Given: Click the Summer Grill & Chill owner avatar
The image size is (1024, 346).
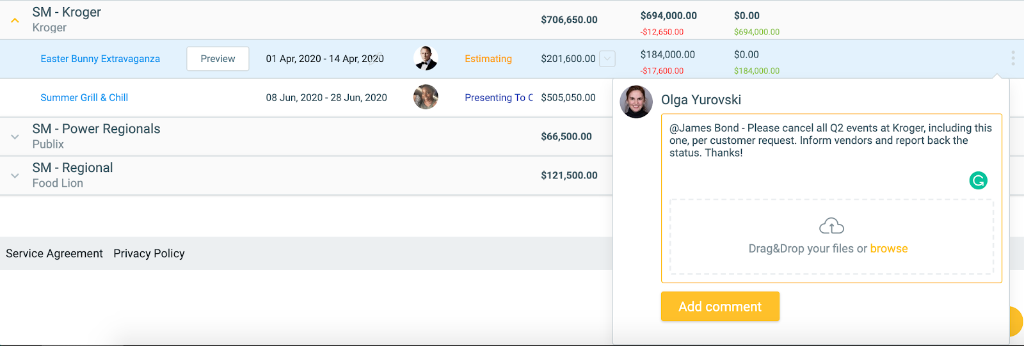Looking at the screenshot, I should (426, 97).
